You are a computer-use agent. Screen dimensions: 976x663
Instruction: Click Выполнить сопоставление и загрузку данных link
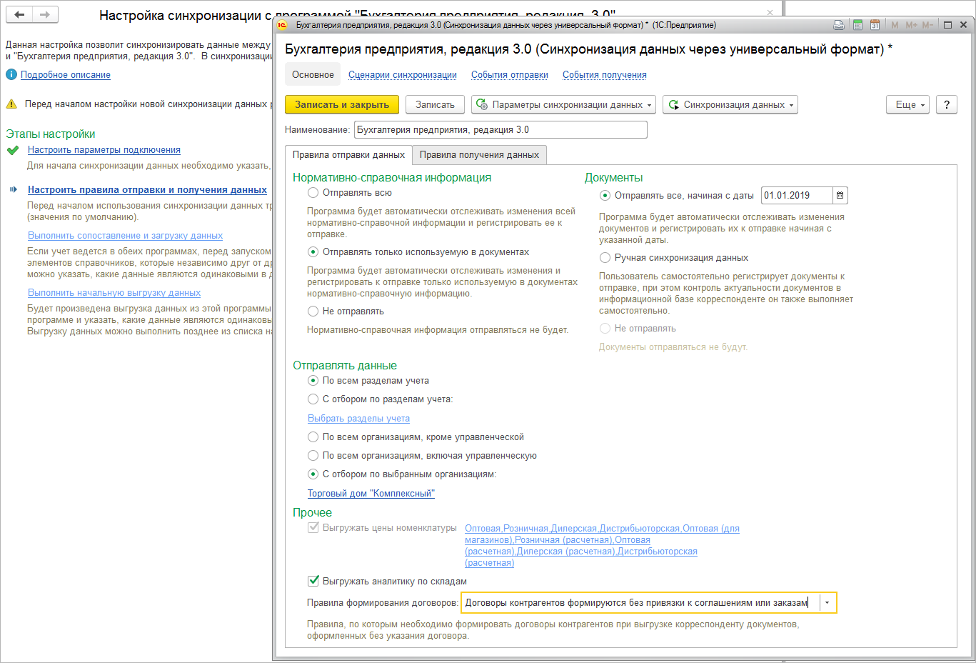click(125, 236)
